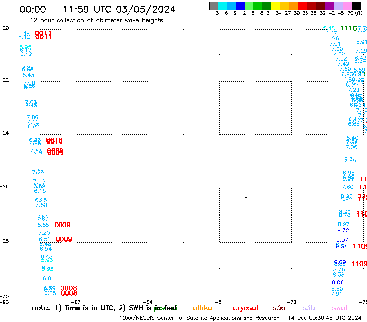This screenshot has height=322, width=367.
Task: Click the '6.19' wave height value
Action: click(26, 54)
